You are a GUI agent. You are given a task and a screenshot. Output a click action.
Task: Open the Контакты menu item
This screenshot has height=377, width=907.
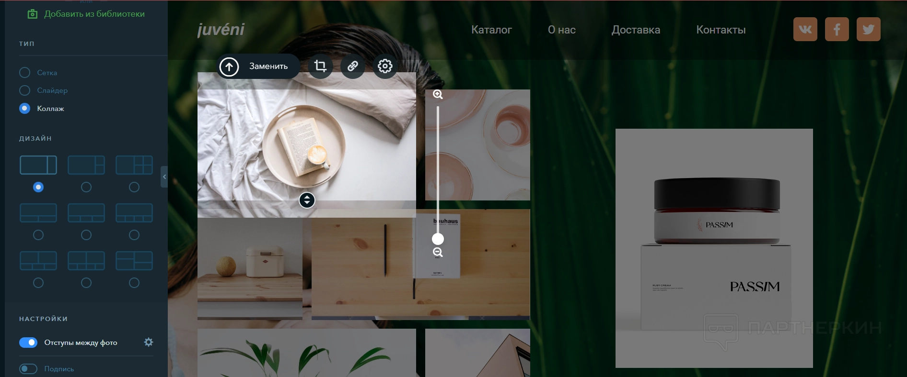[x=721, y=30]
